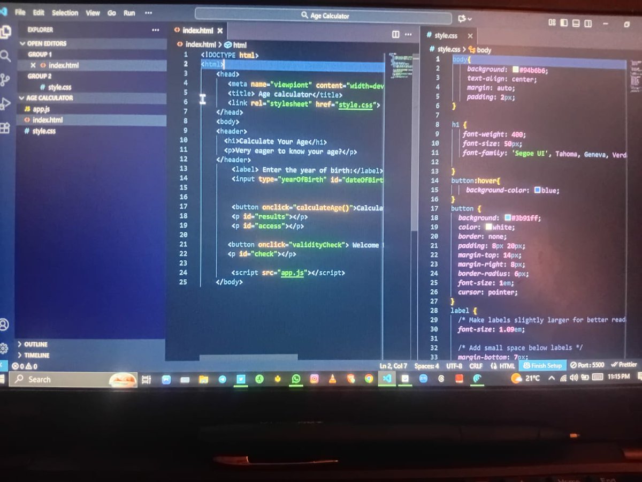Open the Selection menu
642x482 pixels.
tap(65, 13)
